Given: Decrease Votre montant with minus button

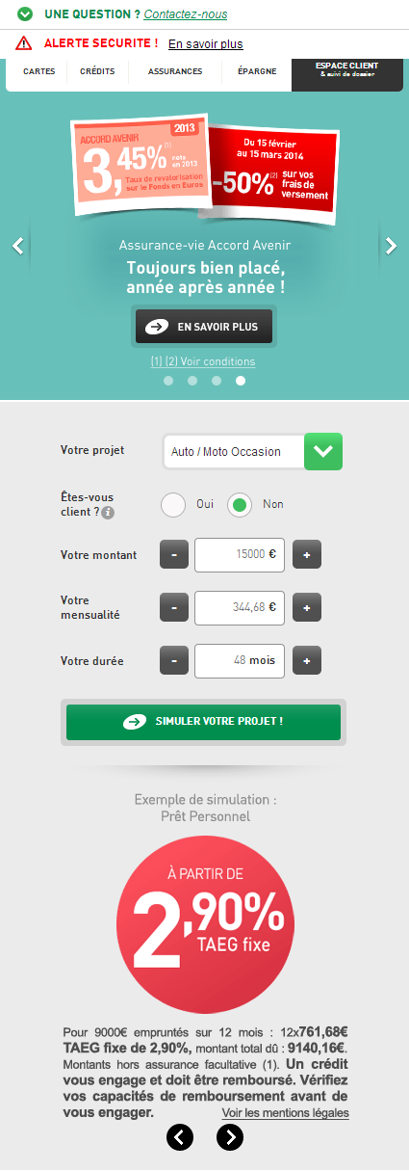Looking at the screenshot, I should click(173, 555).
